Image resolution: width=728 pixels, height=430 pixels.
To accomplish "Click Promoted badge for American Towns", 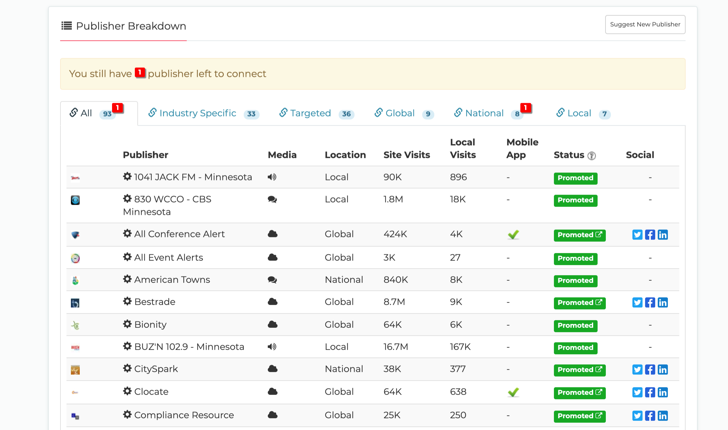I will pyautogui.click(x=575, y=281).
